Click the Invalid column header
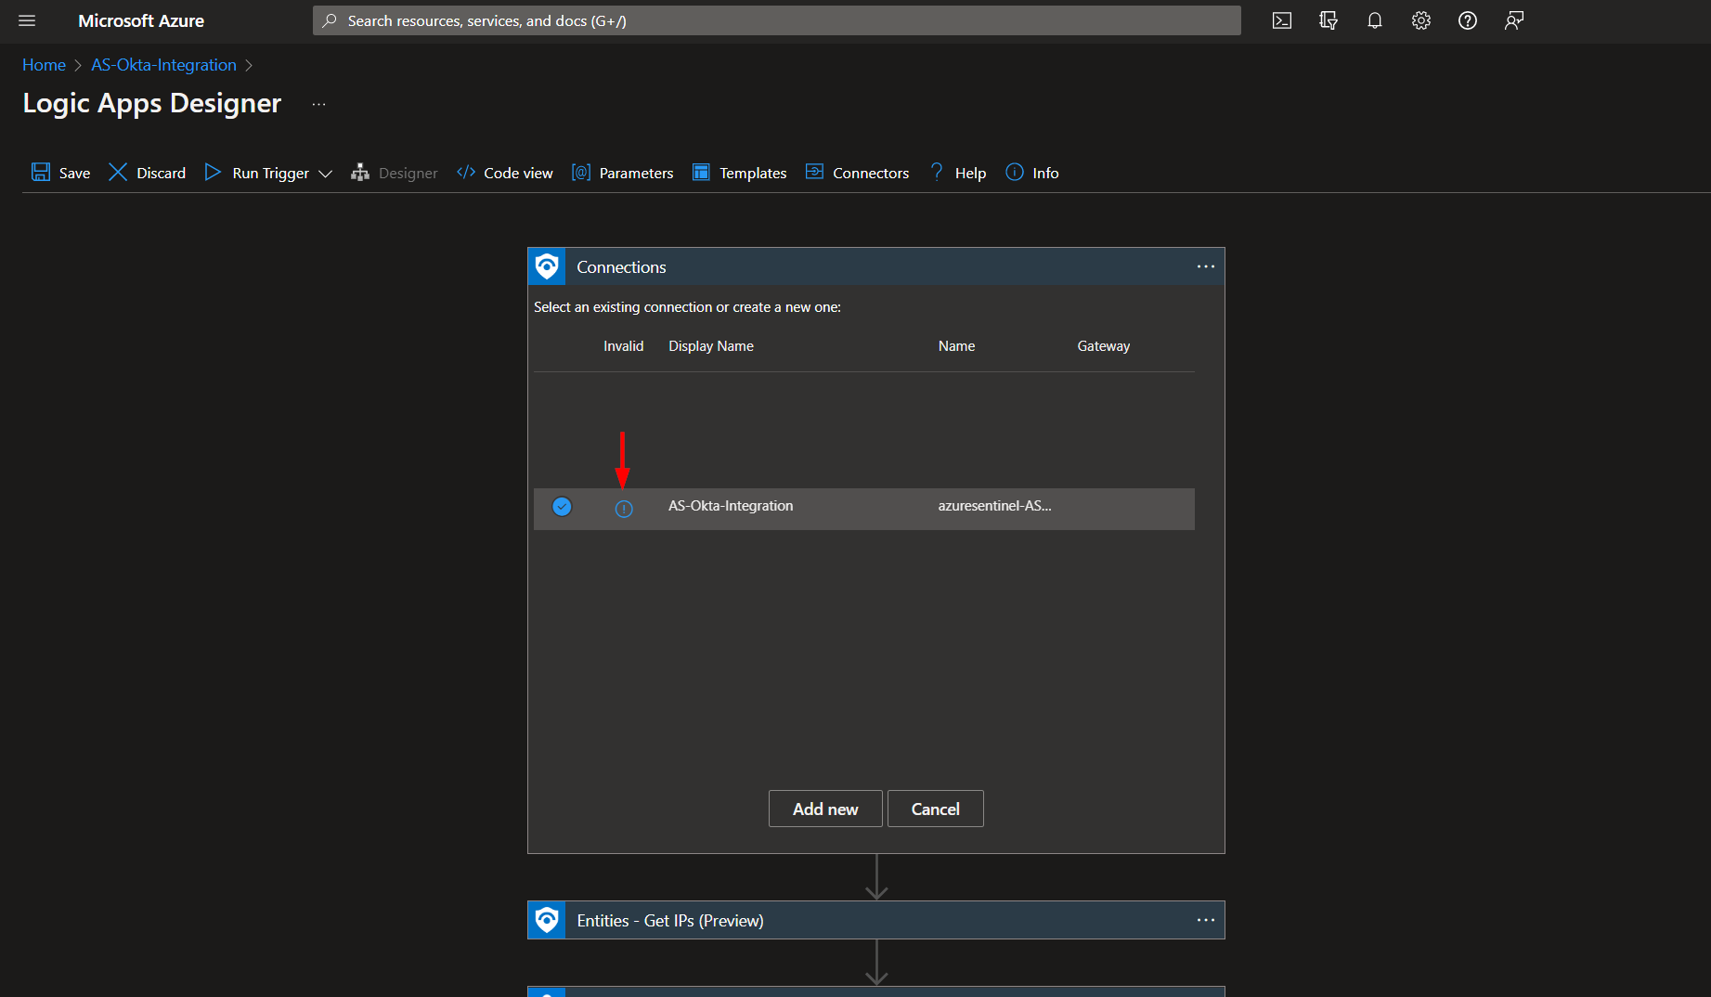Screen dimensions: 1711x997 click(623, 346)
